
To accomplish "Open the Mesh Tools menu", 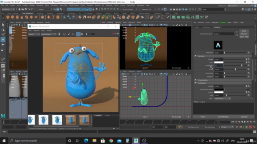I will point(63,5).
